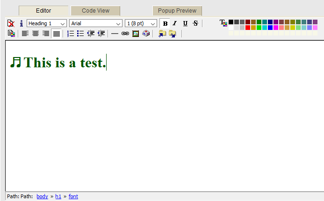Viewport: 324px width, 201px height.
Task: Increase the text indent
Action: pyautogui.click(x=101, y=34)
